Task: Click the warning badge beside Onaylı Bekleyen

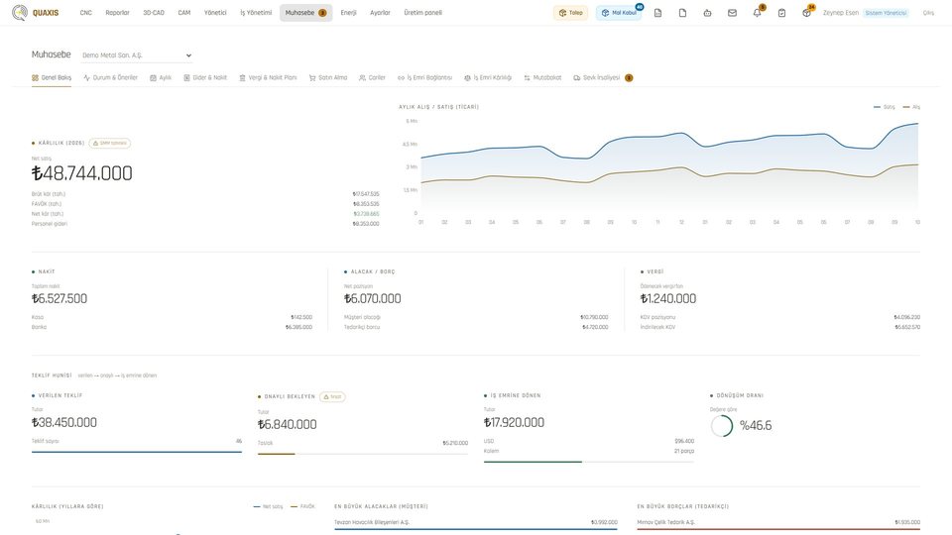Action: click(x=332, y=396)
